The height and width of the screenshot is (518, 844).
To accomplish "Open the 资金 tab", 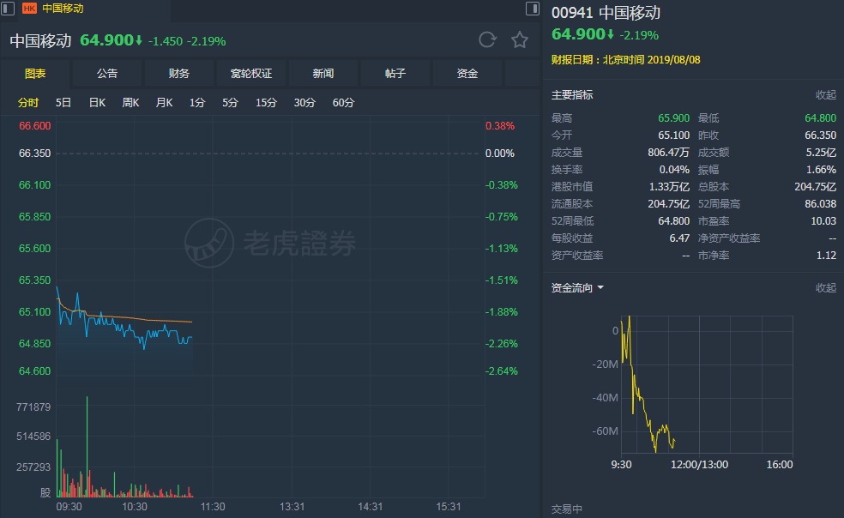I will click(467, 73).
